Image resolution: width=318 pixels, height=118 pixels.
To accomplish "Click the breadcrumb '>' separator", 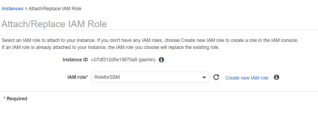I will click(26, 9).
